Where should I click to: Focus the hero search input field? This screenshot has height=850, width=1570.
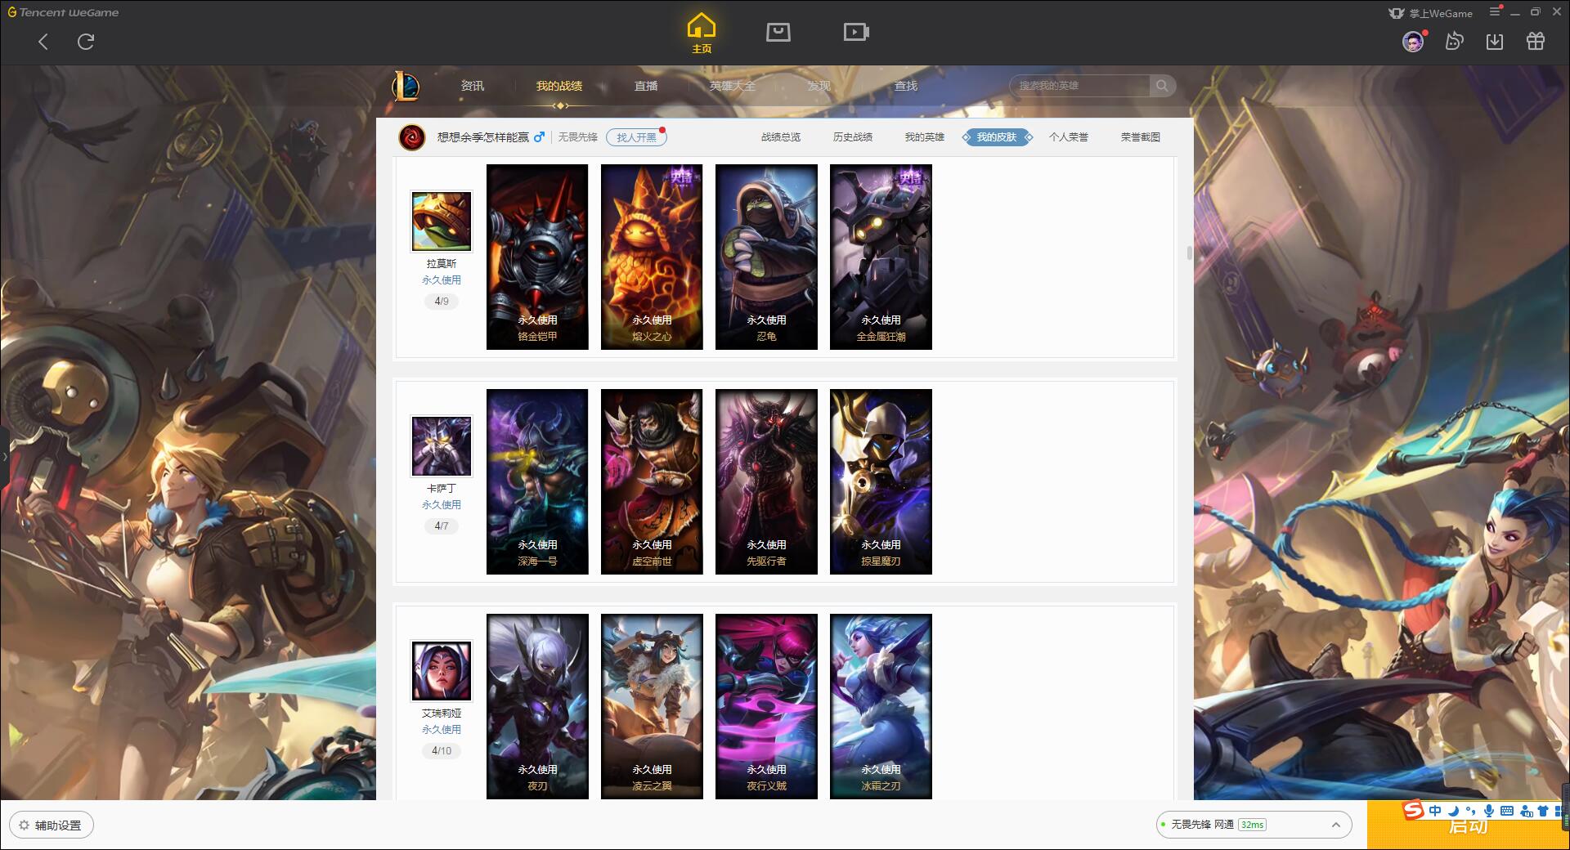(x=1079, y=86)
